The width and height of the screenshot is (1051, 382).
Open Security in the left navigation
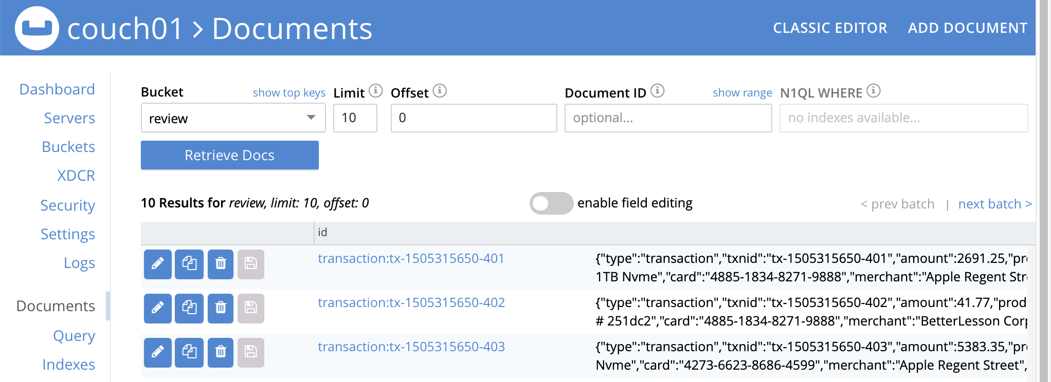[x=67, y=205]
